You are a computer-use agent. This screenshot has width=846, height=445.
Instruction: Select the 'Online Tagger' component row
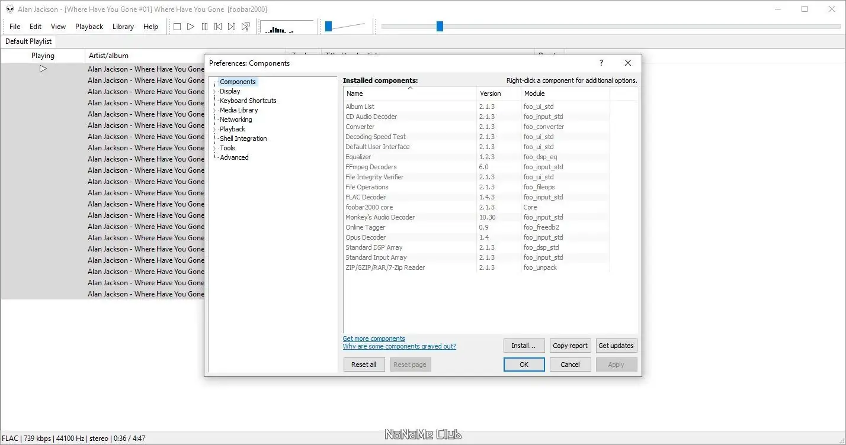[x=476, y=227]
